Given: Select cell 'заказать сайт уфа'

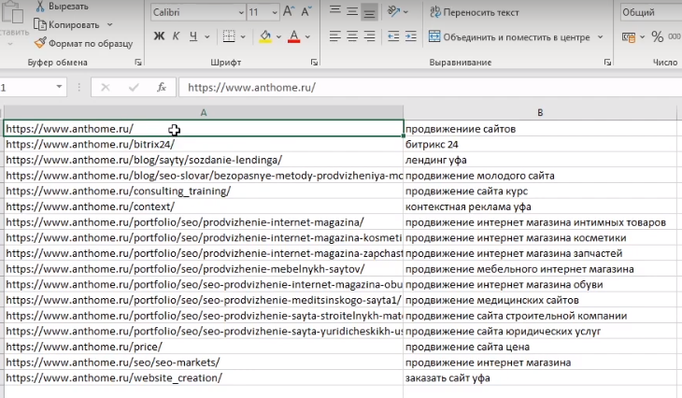Looking at the screenshot, I should [540, 378].
